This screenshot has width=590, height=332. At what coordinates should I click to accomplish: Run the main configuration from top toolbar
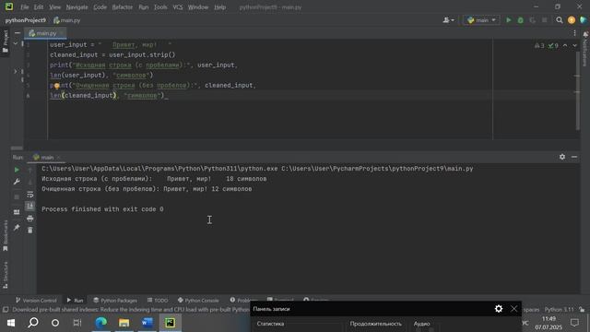click(x=508, y=20)
